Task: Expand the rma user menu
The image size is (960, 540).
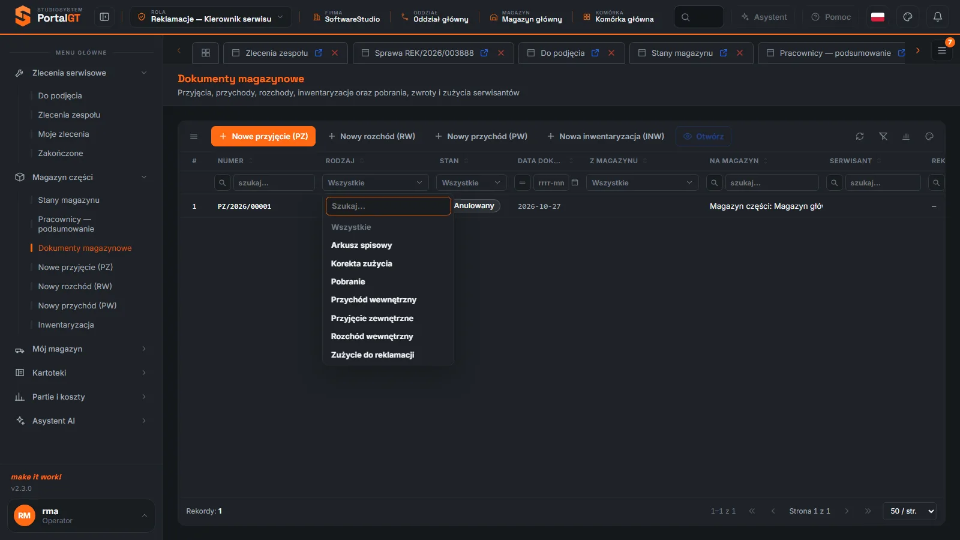Action: tap(81, 515)
